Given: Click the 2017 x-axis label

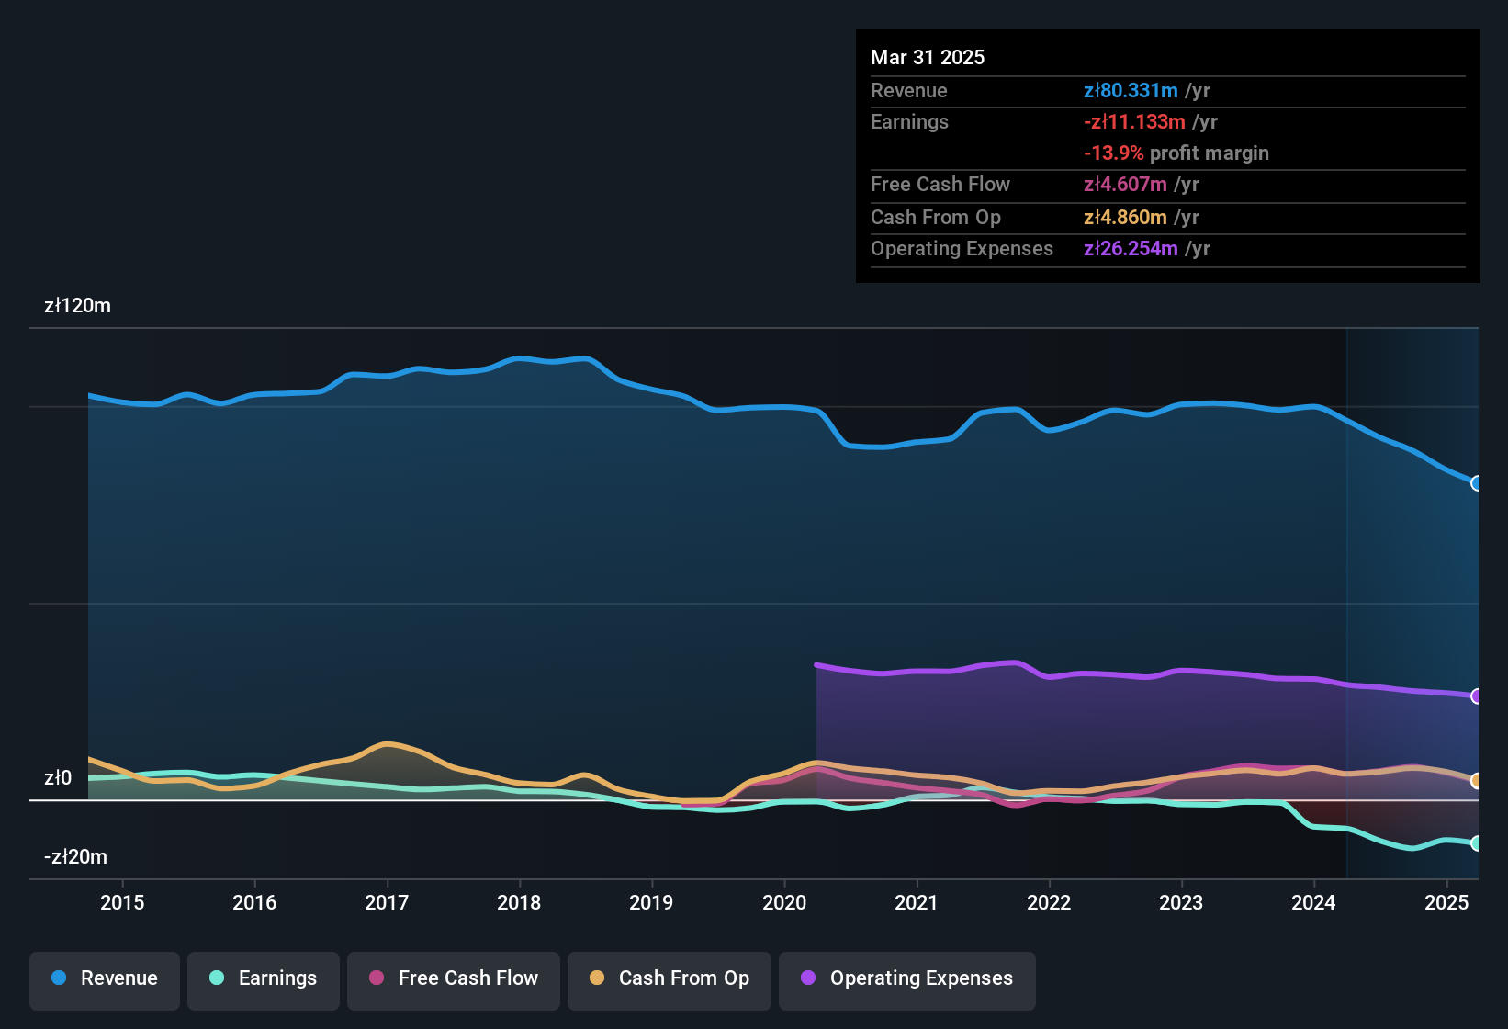Looking at the screenshot, I should coord(387,903).
